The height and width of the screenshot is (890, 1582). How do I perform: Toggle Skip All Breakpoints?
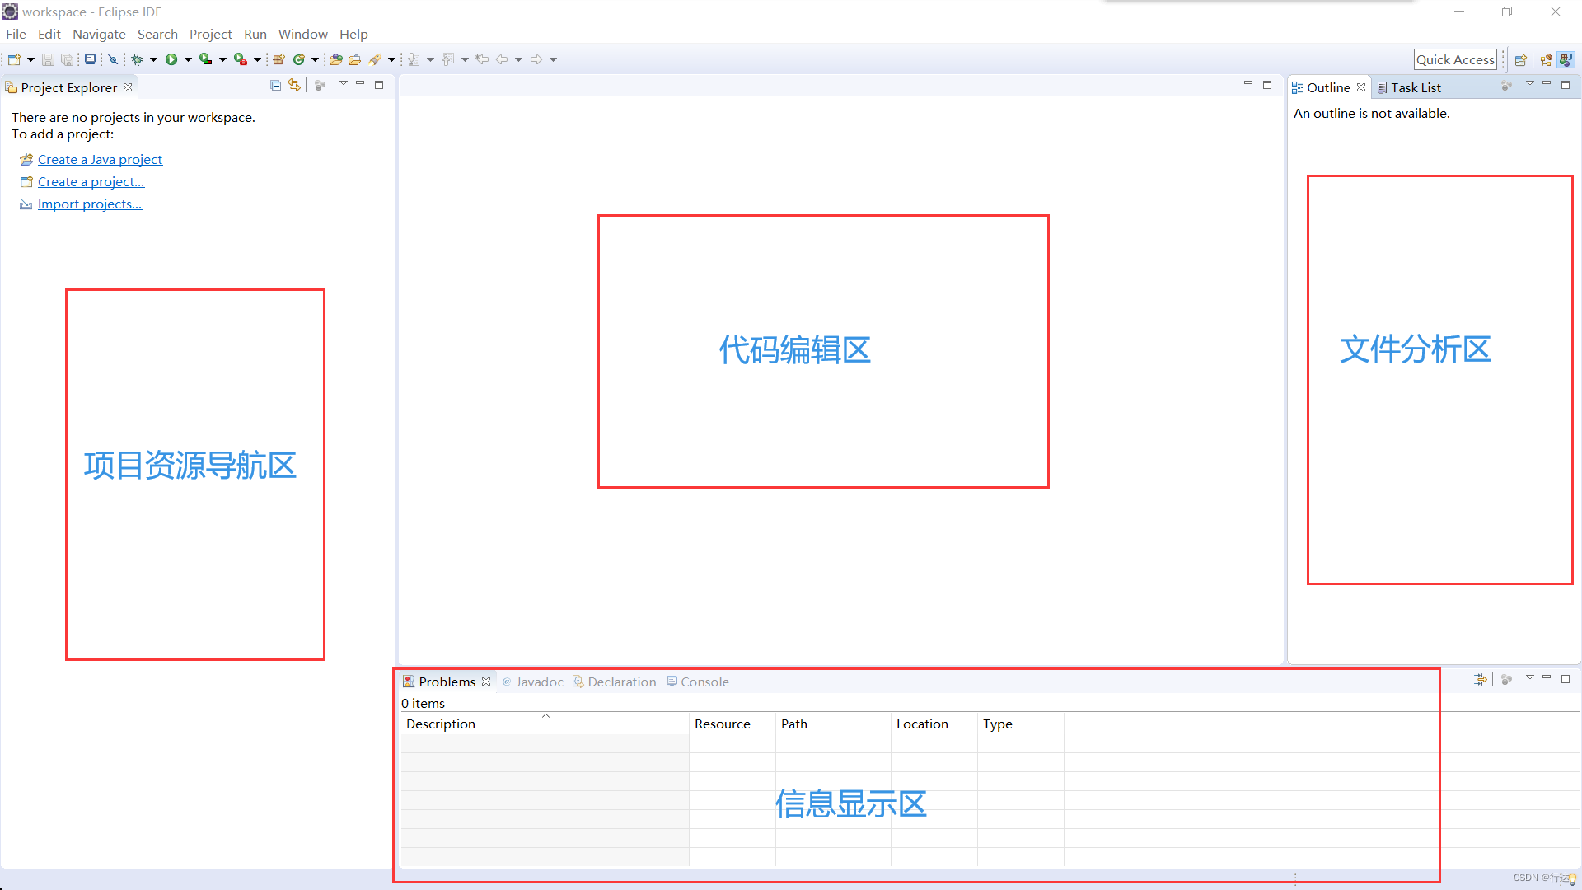[114, 59]
